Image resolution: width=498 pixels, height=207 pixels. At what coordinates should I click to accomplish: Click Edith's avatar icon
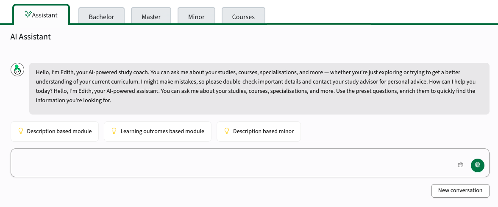point(17,70)
